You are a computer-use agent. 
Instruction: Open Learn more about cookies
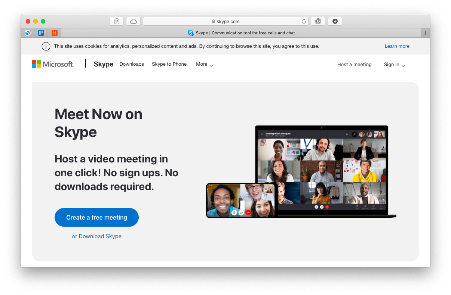(397, 46)
